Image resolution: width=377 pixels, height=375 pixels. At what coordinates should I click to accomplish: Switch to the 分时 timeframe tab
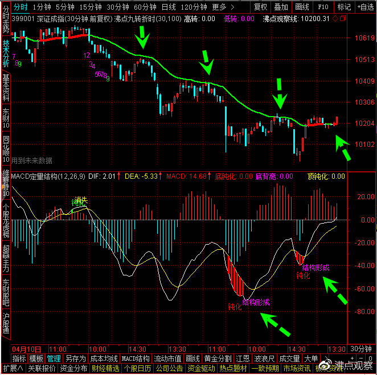(x=21, y=7)
